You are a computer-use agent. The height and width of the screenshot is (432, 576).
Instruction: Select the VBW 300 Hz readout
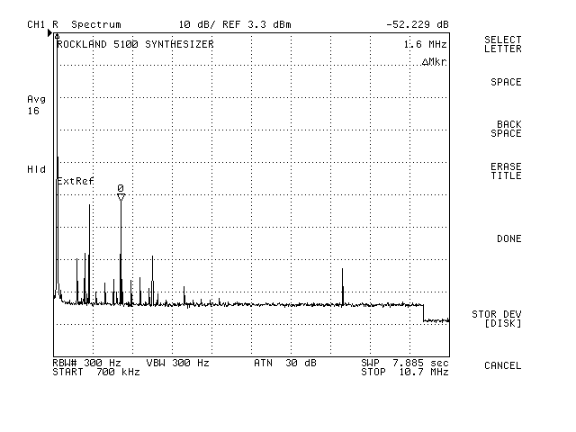point(177,363)
